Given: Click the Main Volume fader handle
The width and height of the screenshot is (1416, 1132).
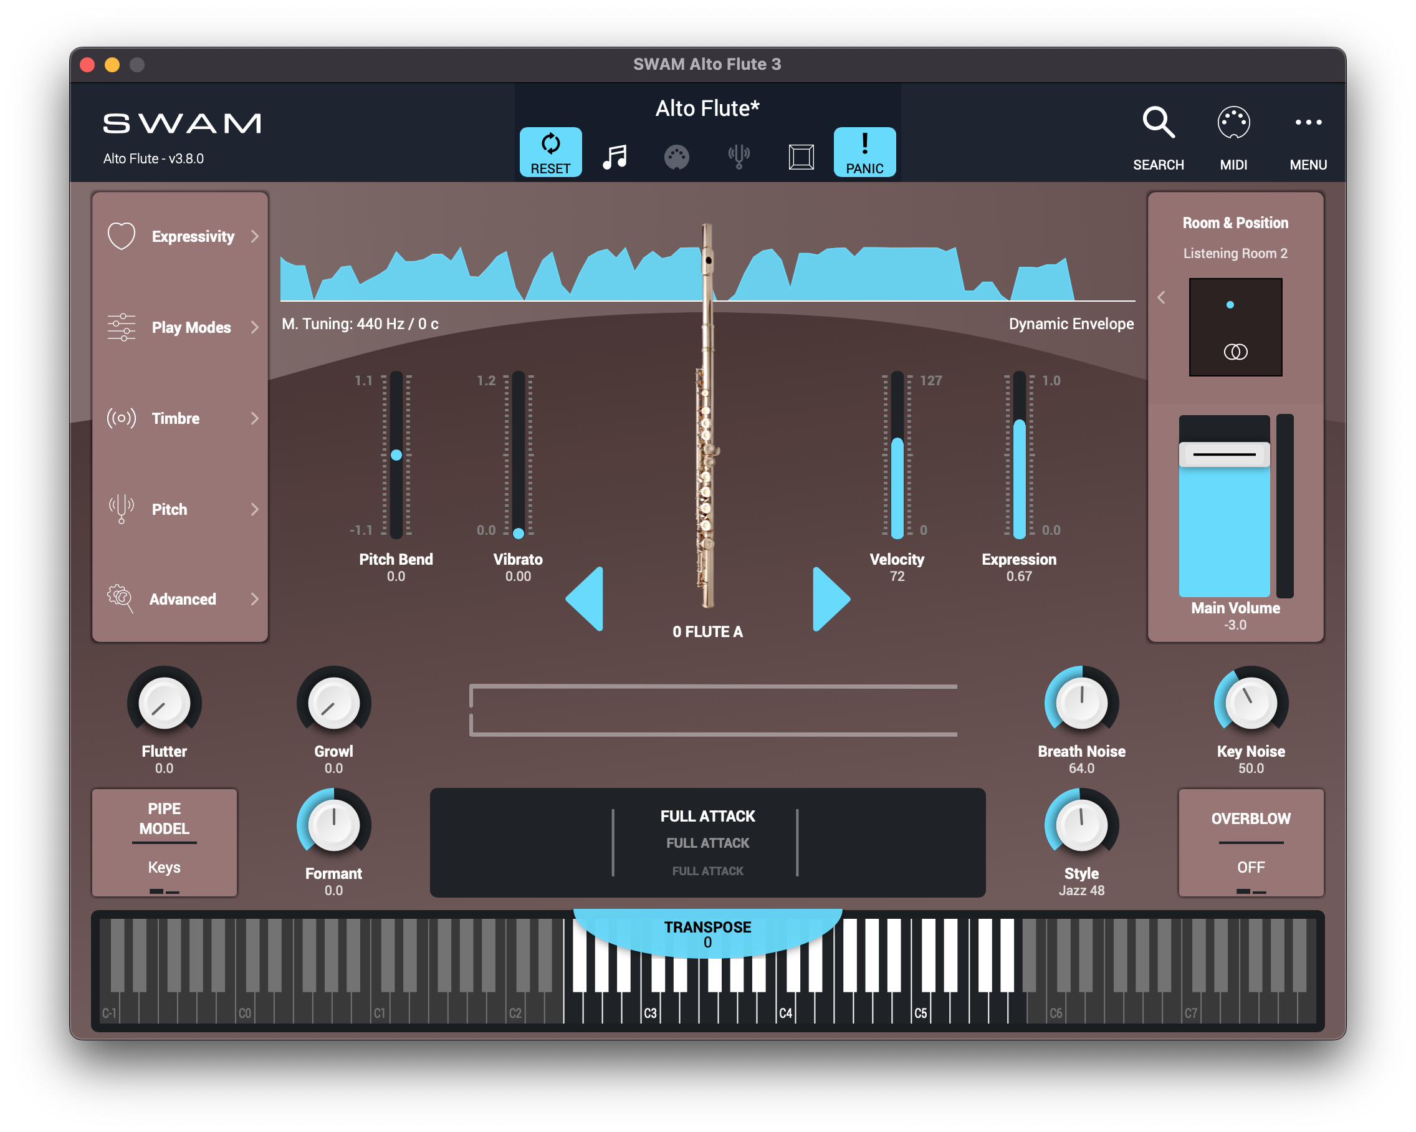Looking at the screenshot, I should pos(1224,454).
